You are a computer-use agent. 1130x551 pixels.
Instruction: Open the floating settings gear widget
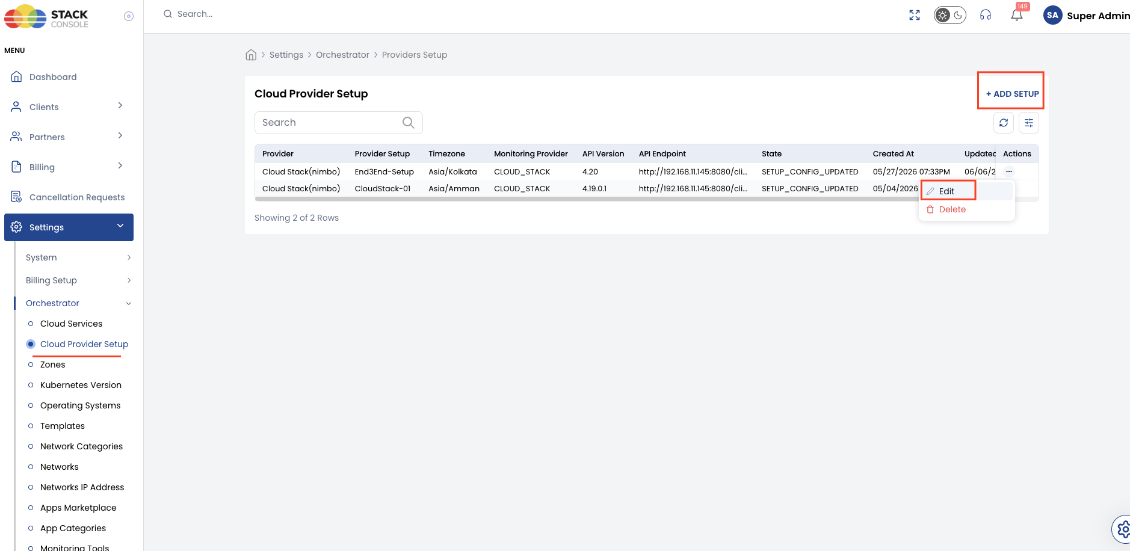click(1122, 529)
